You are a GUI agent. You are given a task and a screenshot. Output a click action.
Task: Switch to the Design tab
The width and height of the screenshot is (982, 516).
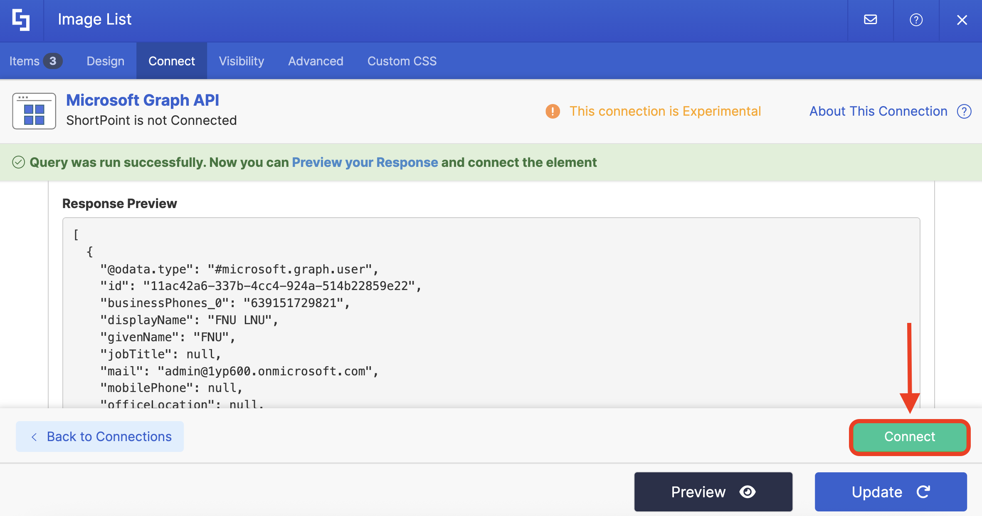[x=105, y=61]
